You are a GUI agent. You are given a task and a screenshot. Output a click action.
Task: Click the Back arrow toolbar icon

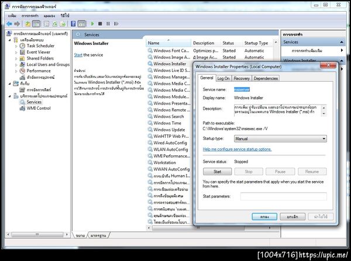tap(9, 24)
